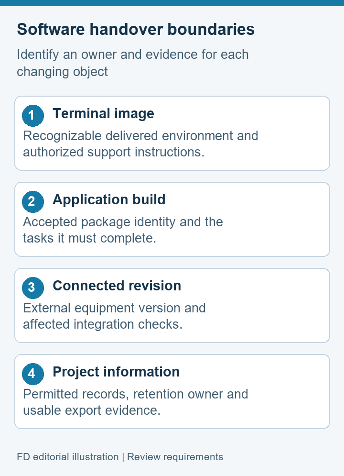Select the 'Project information' heading
This screenshot has width=344, height=476.
coord(116,372)
